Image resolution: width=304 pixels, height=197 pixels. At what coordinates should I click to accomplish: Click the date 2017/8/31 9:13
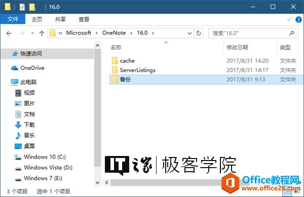pyautogui.click(x=246, y=80)
